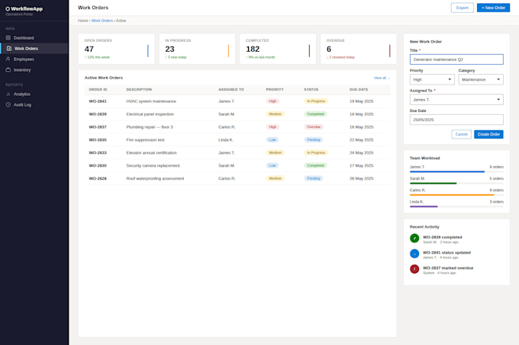
Task: Click James T. blue workload progress bar
Action: click(446, 171)
